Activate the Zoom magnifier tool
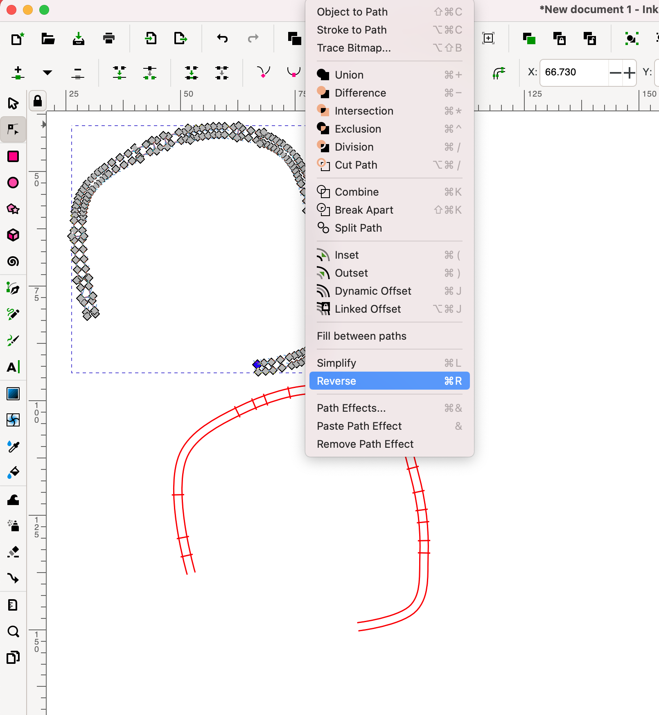 pos(13,631)
